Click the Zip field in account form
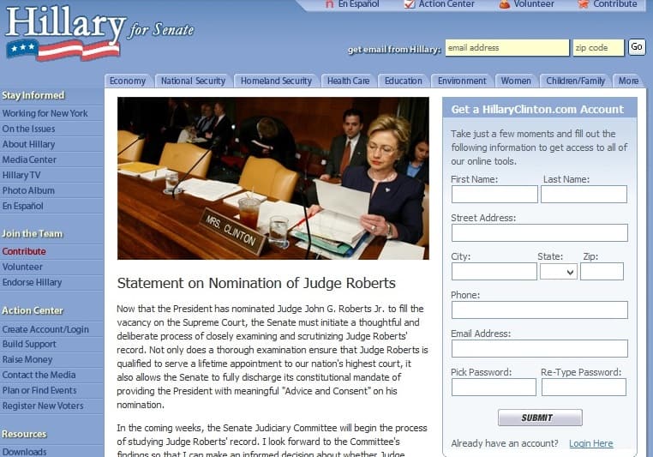 tap(602, 272)
